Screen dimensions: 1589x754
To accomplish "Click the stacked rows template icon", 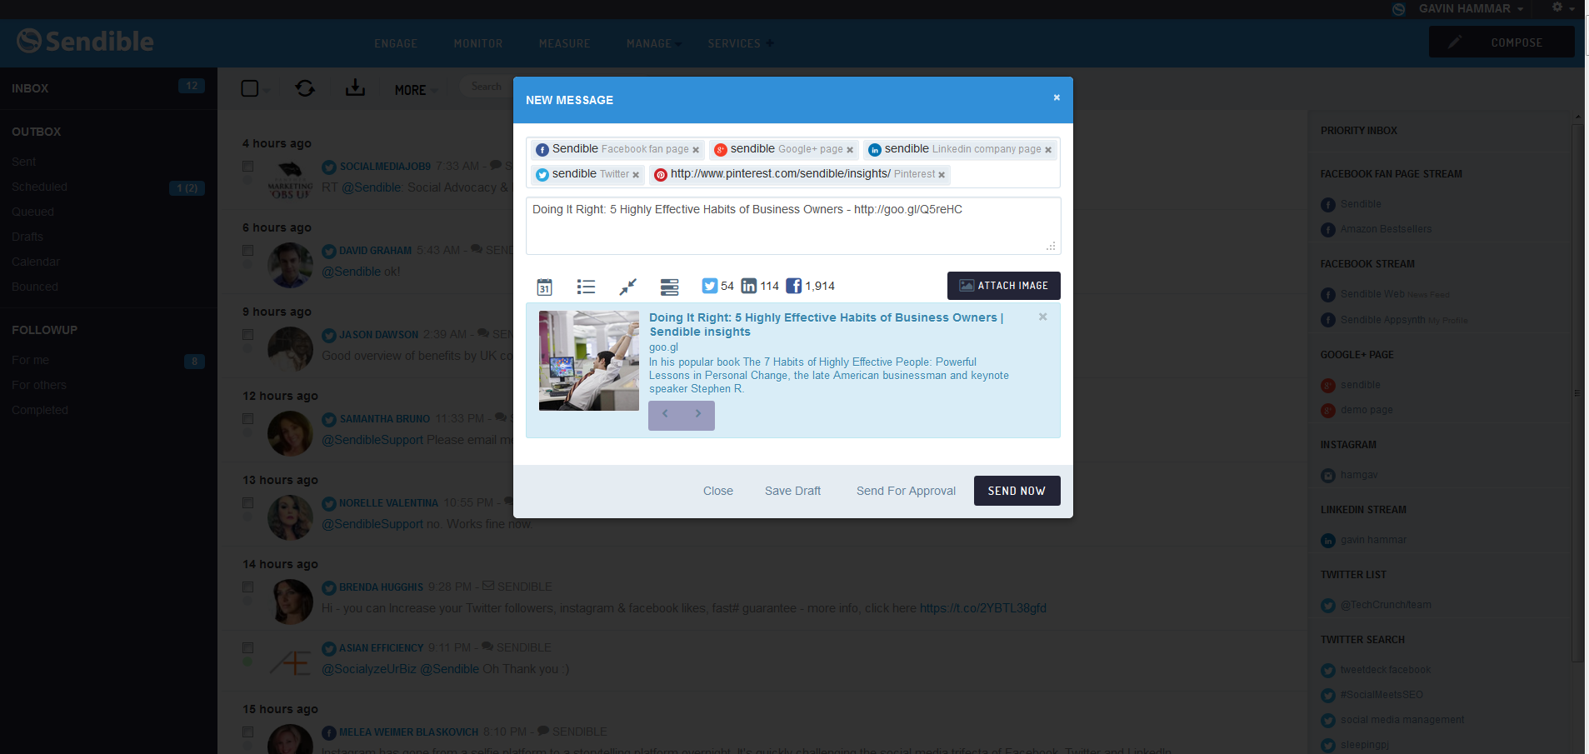I will (x=669, y=287).
